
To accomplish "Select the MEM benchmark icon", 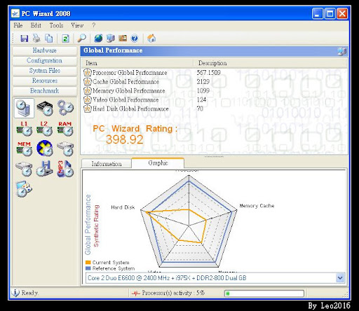I will 24,148.
